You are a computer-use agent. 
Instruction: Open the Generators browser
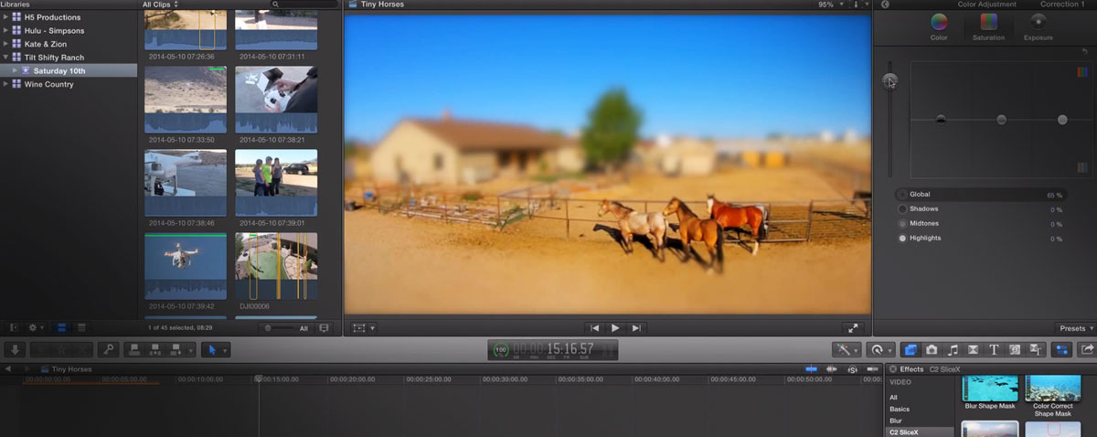point(1016,349)
